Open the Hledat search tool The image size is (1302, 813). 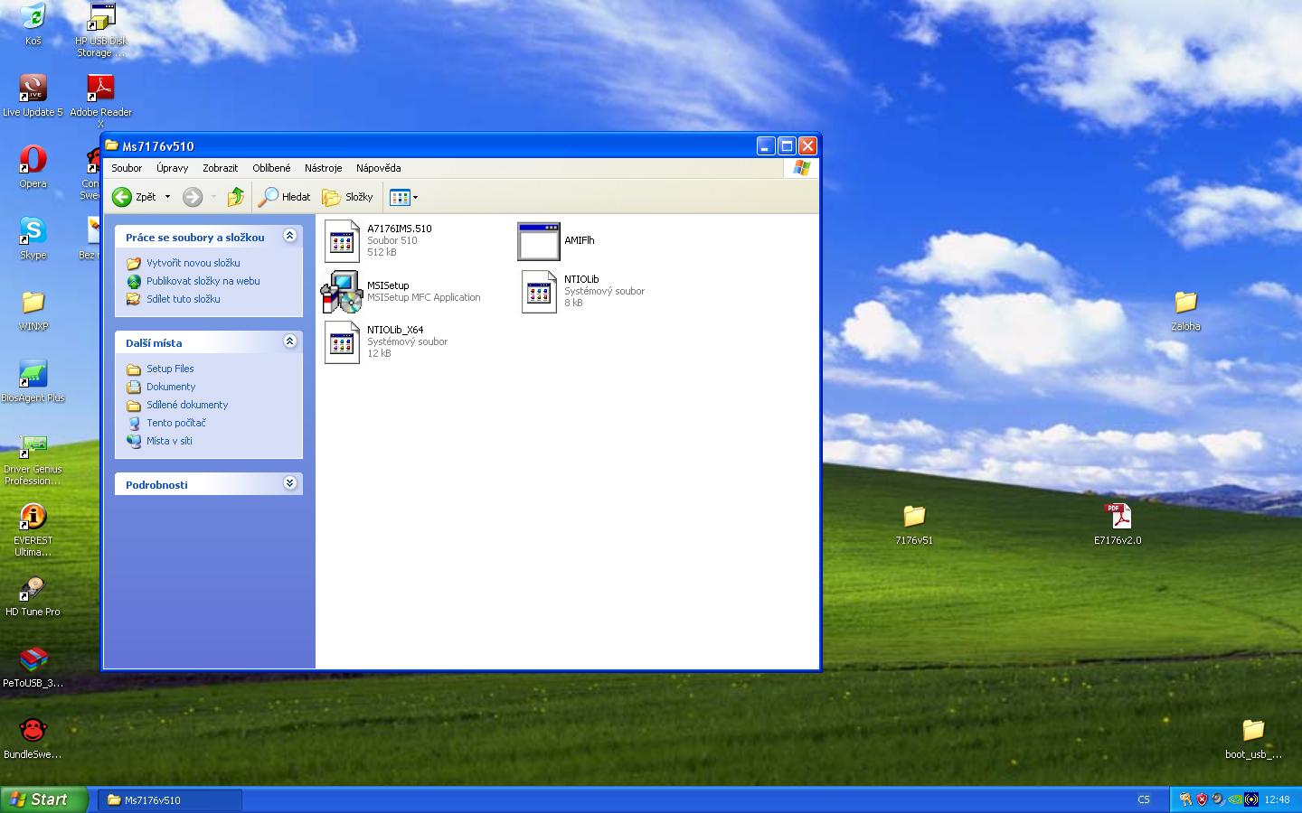click(284, 197)
